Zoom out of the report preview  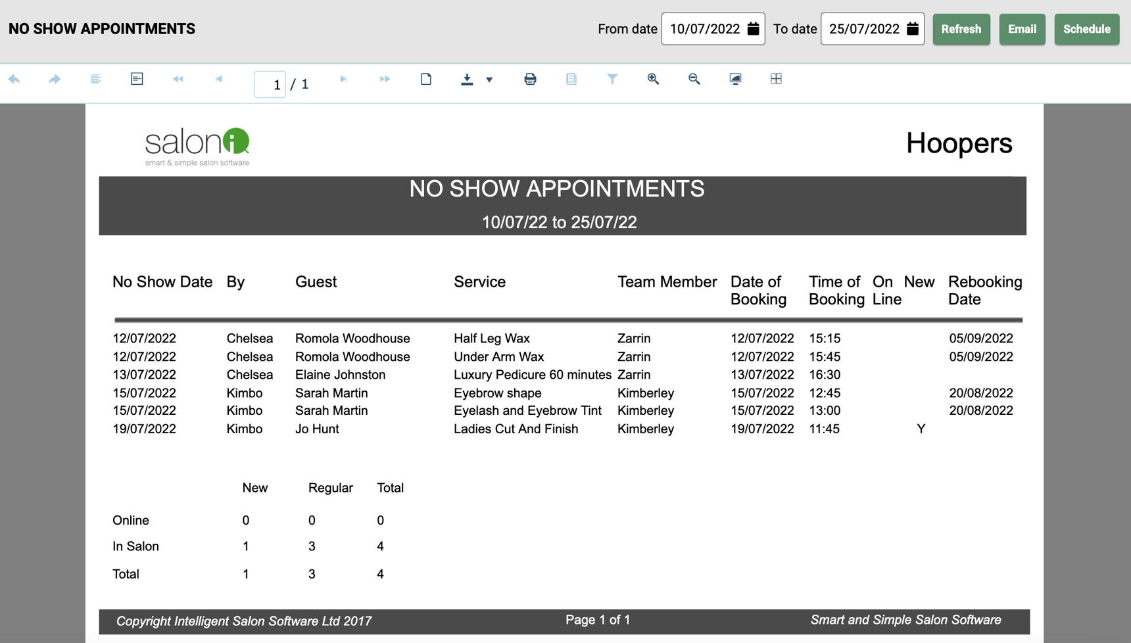pyautogui.click(x=694, y=79)
